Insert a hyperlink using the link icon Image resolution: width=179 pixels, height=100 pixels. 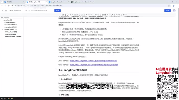(x=72, y=15)
